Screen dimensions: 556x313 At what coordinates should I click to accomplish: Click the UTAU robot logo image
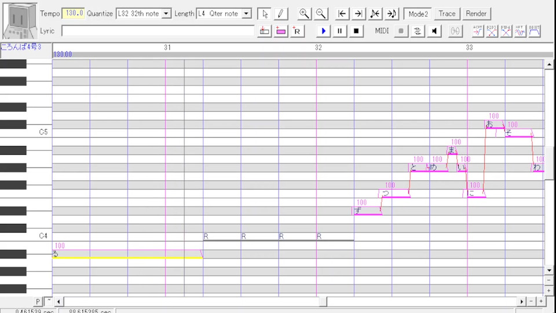[20, 21]
